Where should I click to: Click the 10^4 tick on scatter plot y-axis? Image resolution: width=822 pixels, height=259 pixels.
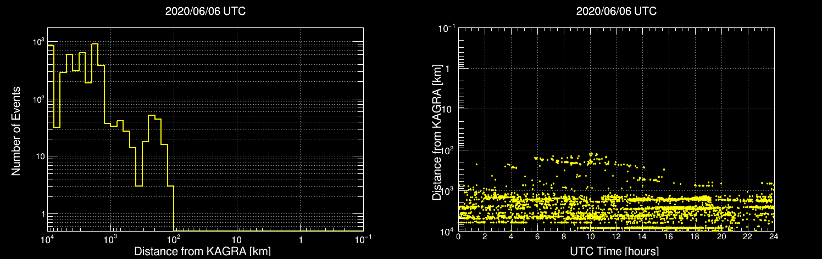pos(447,232)
